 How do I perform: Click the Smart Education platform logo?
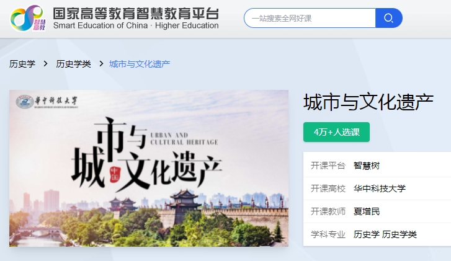[28, 18]
